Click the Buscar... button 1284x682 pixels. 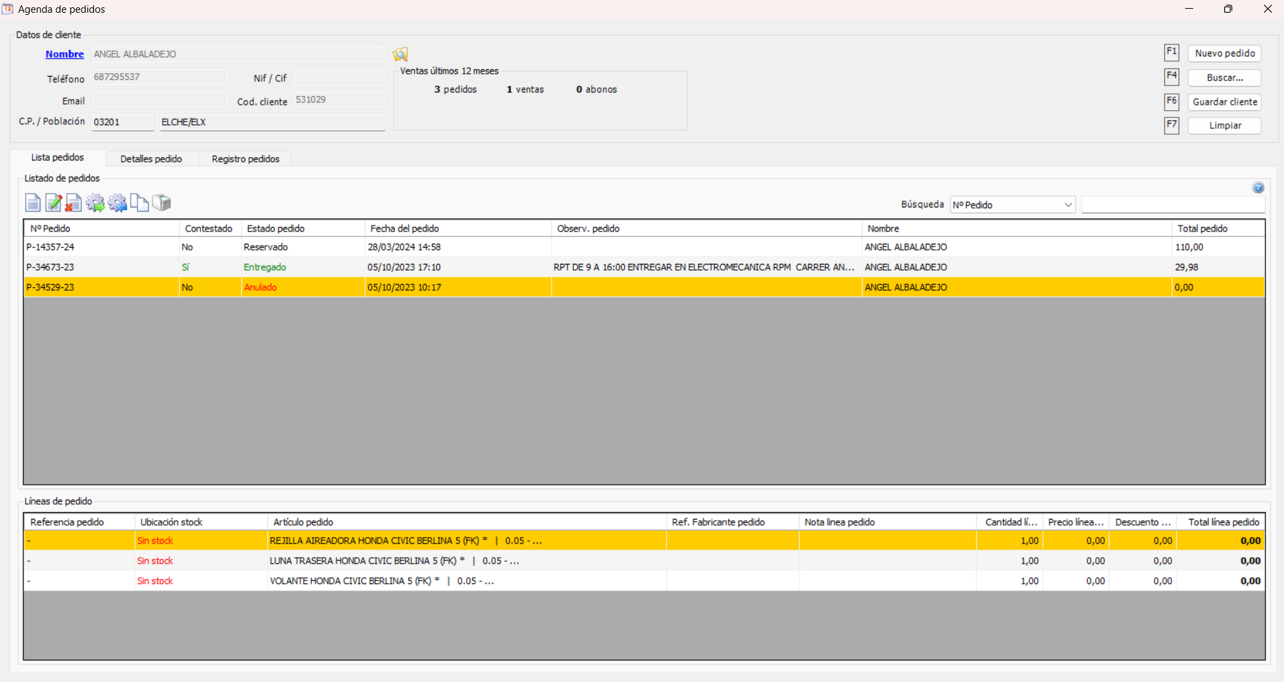coord(1224,78)
